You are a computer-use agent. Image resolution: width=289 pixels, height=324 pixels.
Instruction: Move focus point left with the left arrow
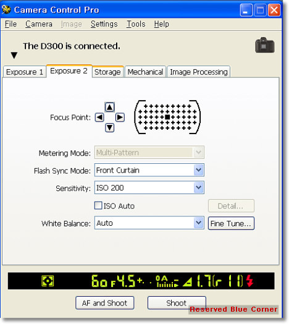click(99, 117)
